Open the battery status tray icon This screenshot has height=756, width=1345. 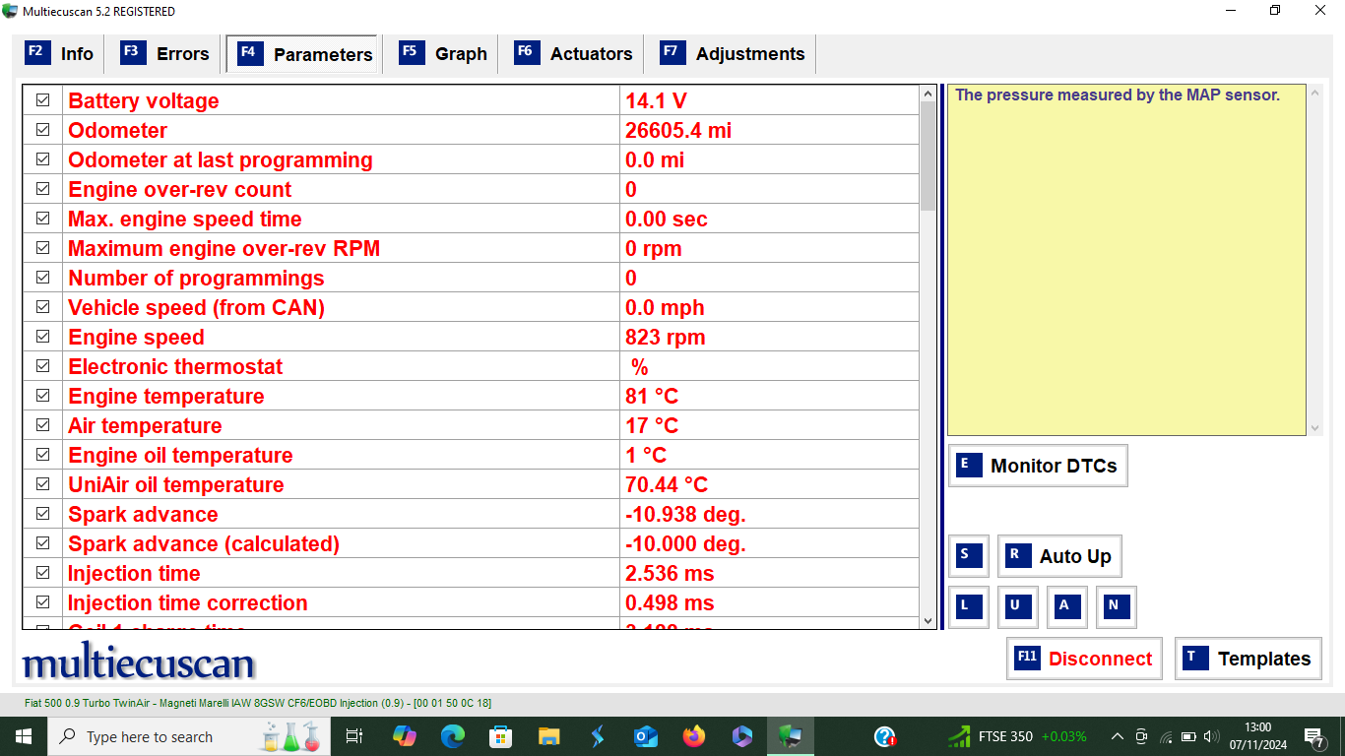[x=1189, y=736]
